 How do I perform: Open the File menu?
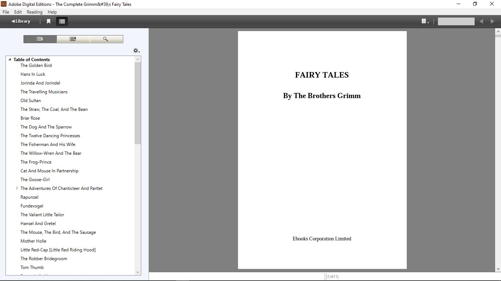click(6, 12)
